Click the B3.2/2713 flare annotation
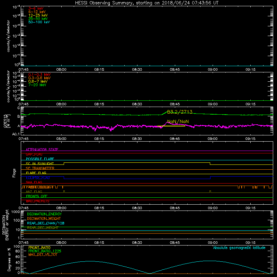Viewport: 277px width, 277px height. (180, 112)
